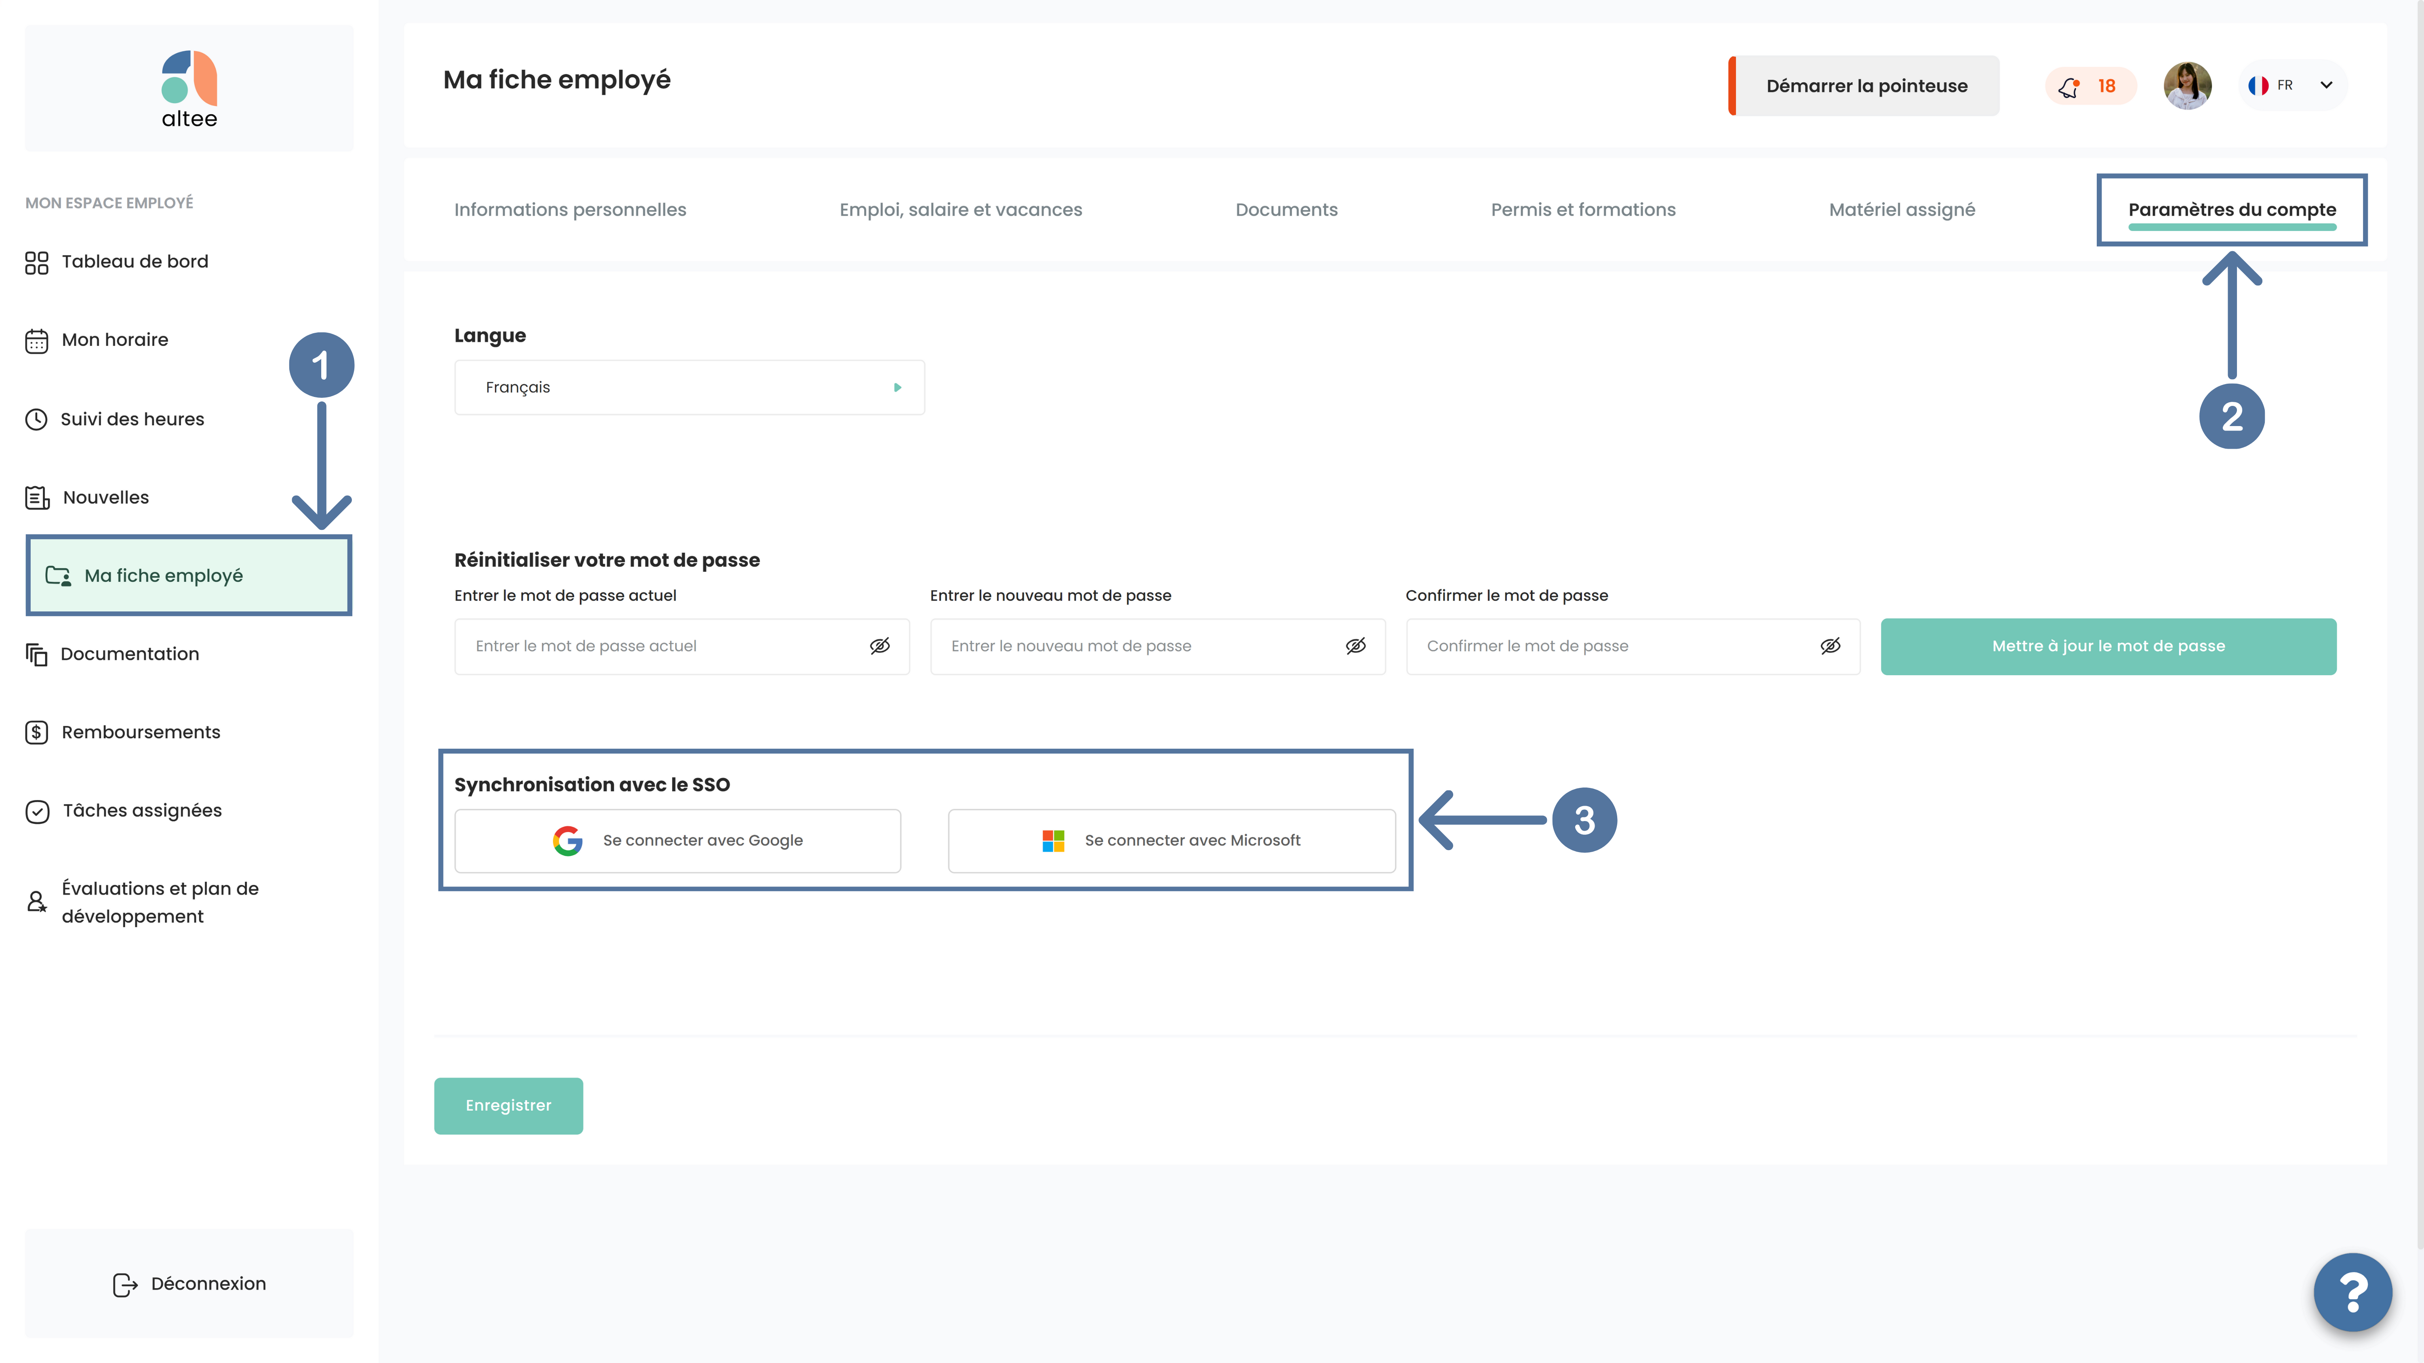Click Déconnexion to log out
The image size is (2424, 1363).
tap(189, 1284)
